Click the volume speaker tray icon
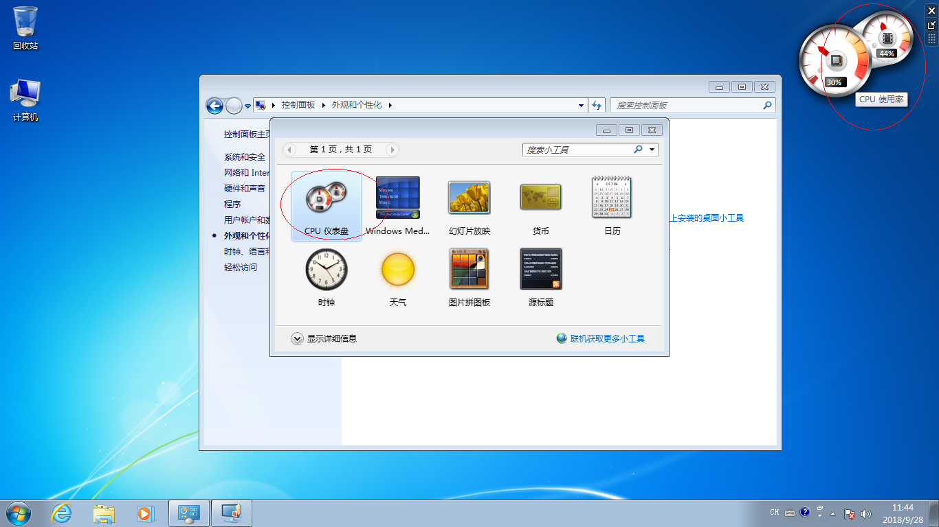939x527 pixels. [865, 513]
